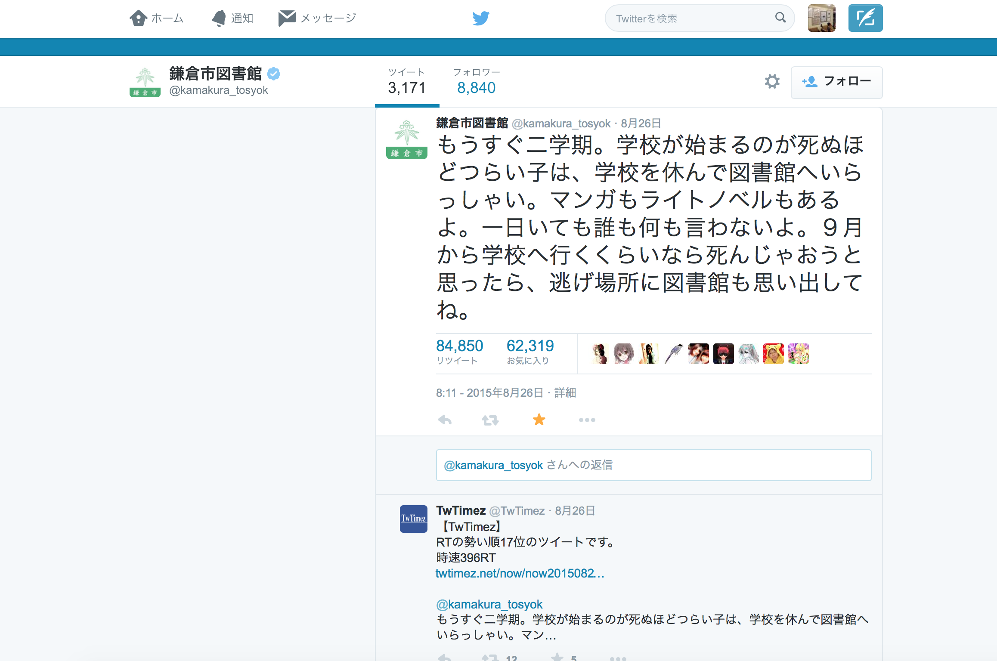Click the reply box to @kamakura_tosyok
997x661 pixels.
click(x=653, y=465)
